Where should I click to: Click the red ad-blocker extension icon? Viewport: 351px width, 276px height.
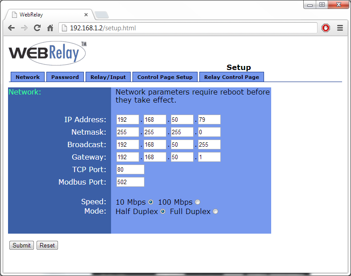coord(326,28)
